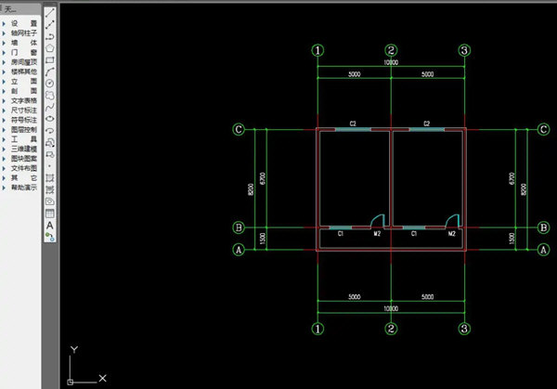
Task: Expand the 轴网柱子 menu arrow
Action: [4, 33]
